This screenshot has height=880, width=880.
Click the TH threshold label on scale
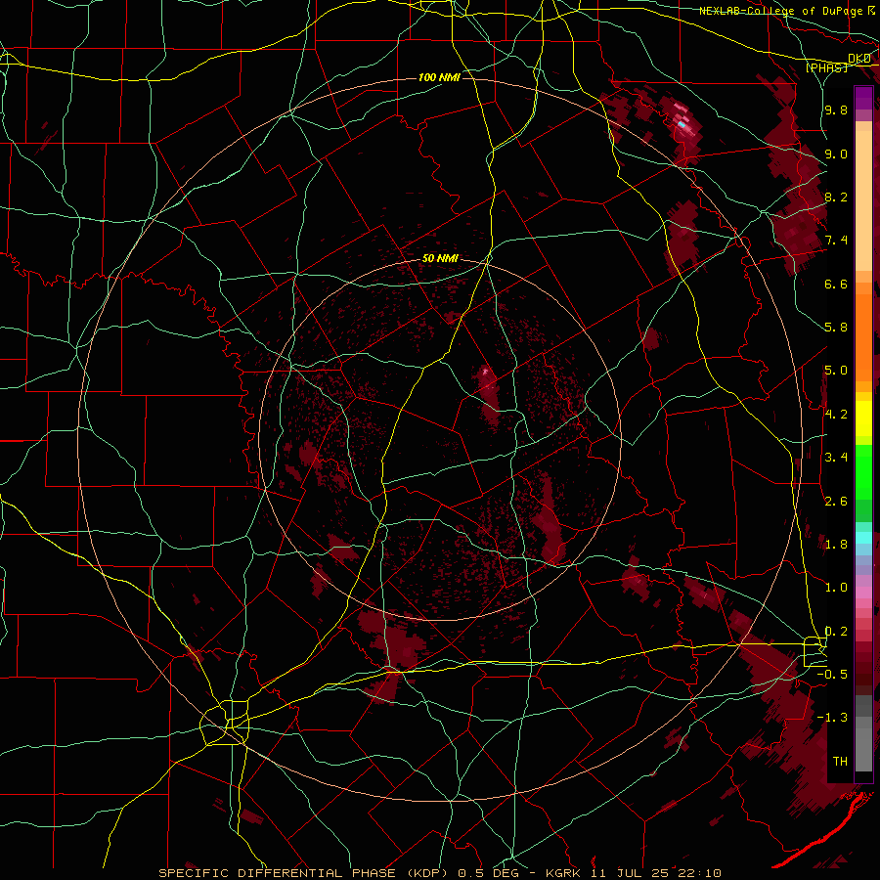click(840, 762)
